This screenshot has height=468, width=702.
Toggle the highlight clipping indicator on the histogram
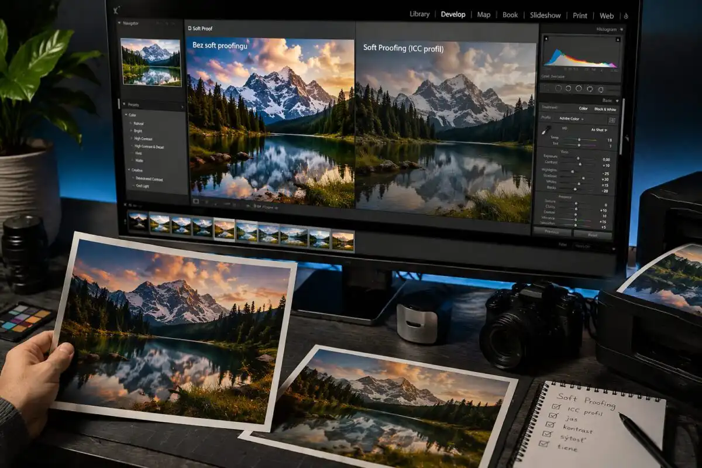coord(617,39)
